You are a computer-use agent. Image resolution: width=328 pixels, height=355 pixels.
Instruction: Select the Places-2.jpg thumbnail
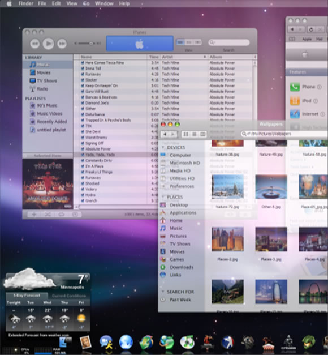click(227, 239)
